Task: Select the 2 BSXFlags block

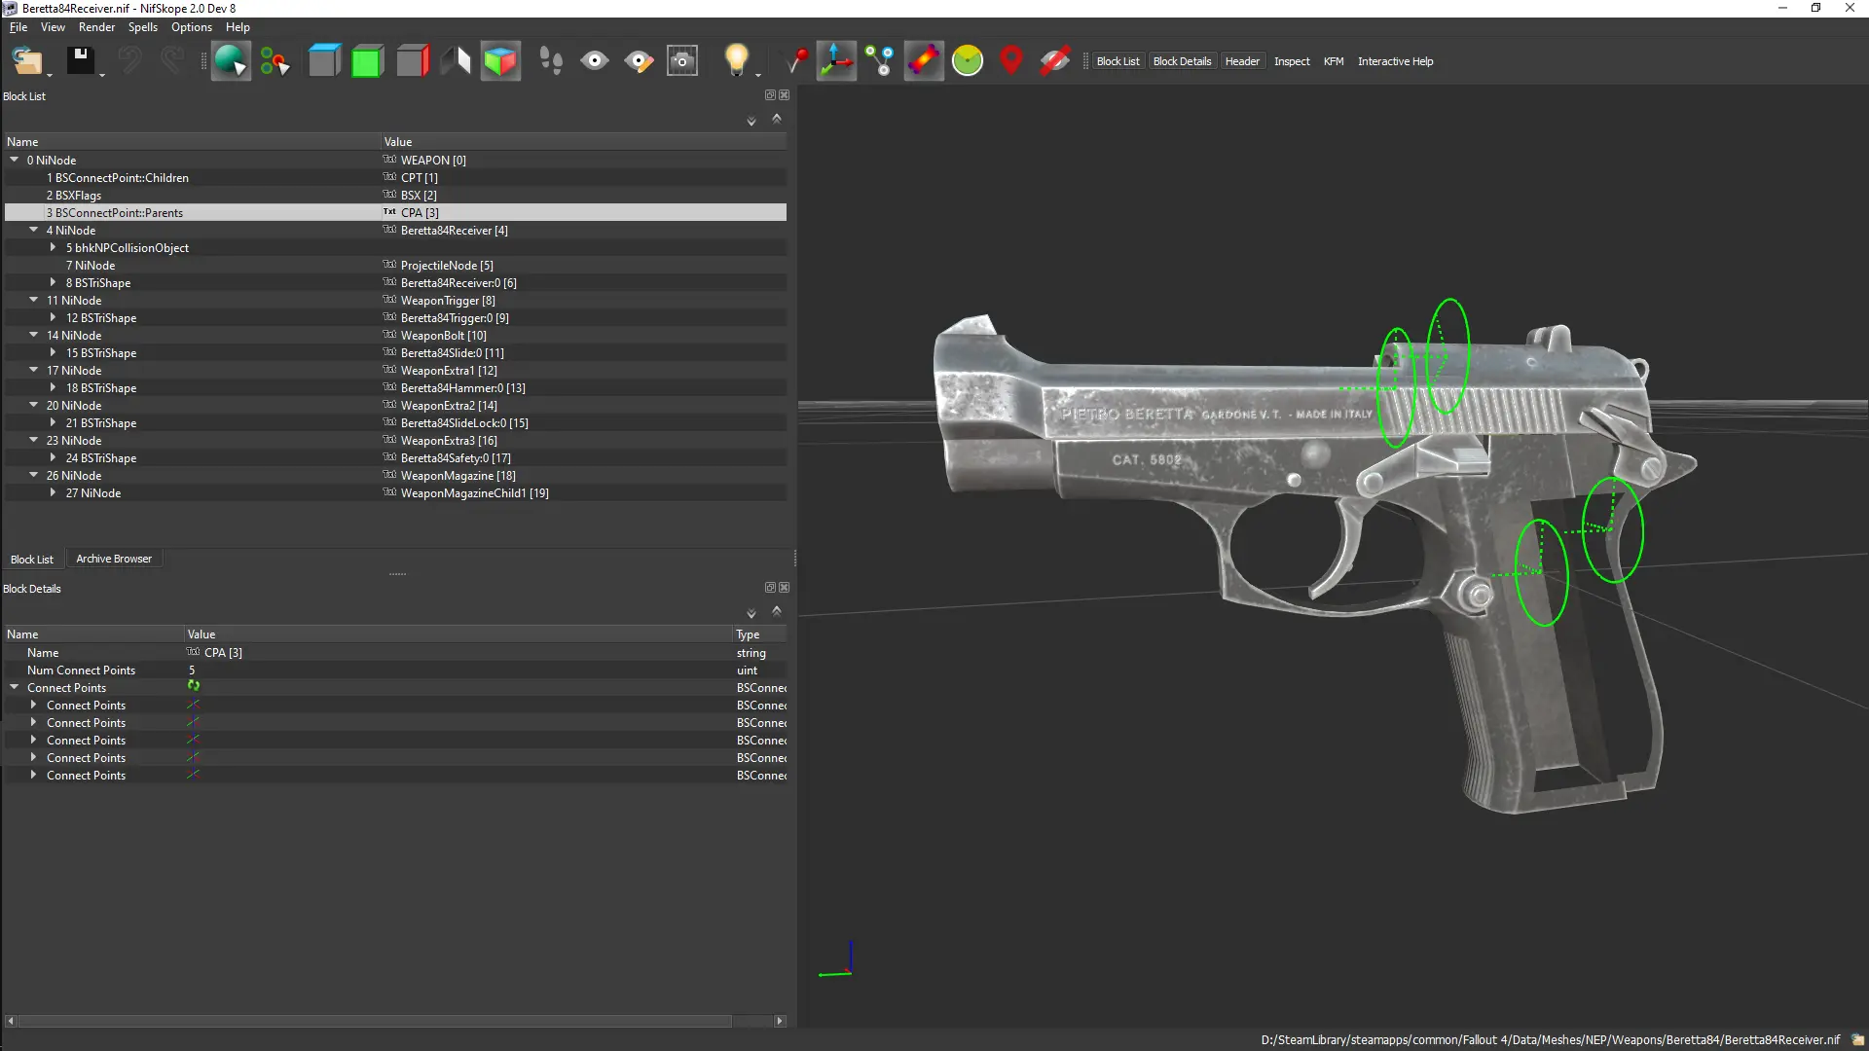Action: pos(395,195)
